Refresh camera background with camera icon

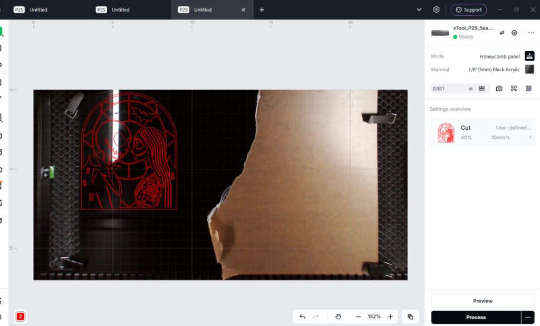499,89
